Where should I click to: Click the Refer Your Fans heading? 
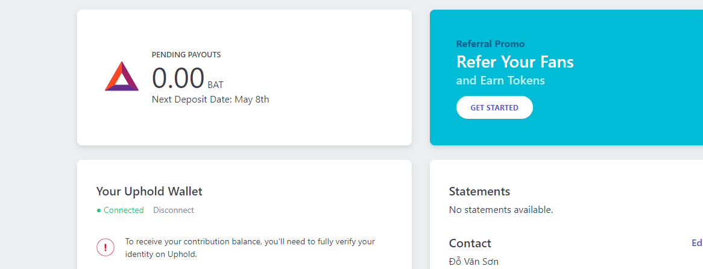pos(515,62)
